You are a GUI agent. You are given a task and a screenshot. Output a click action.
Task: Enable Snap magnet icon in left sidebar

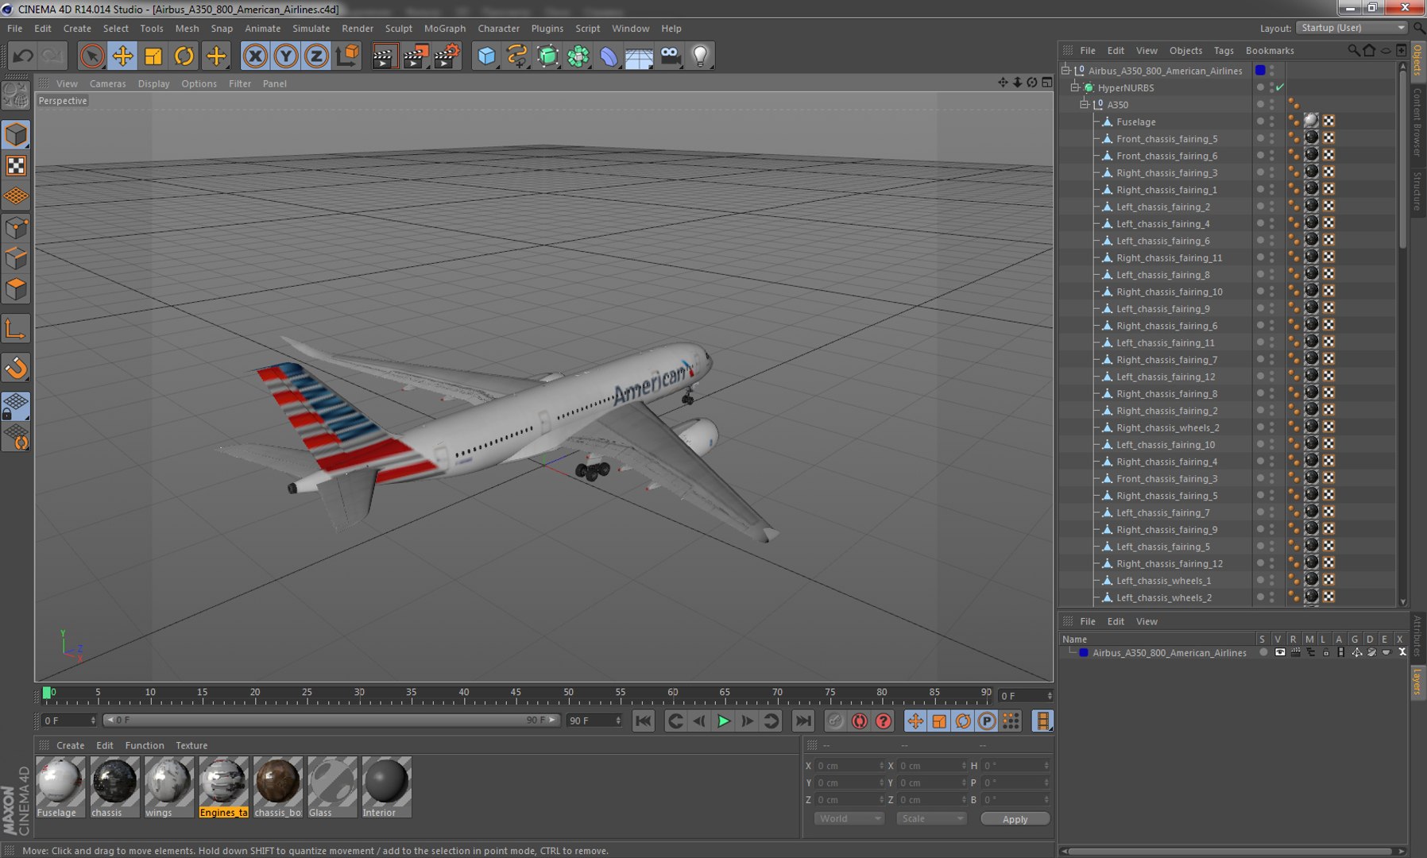coord(16,368)
